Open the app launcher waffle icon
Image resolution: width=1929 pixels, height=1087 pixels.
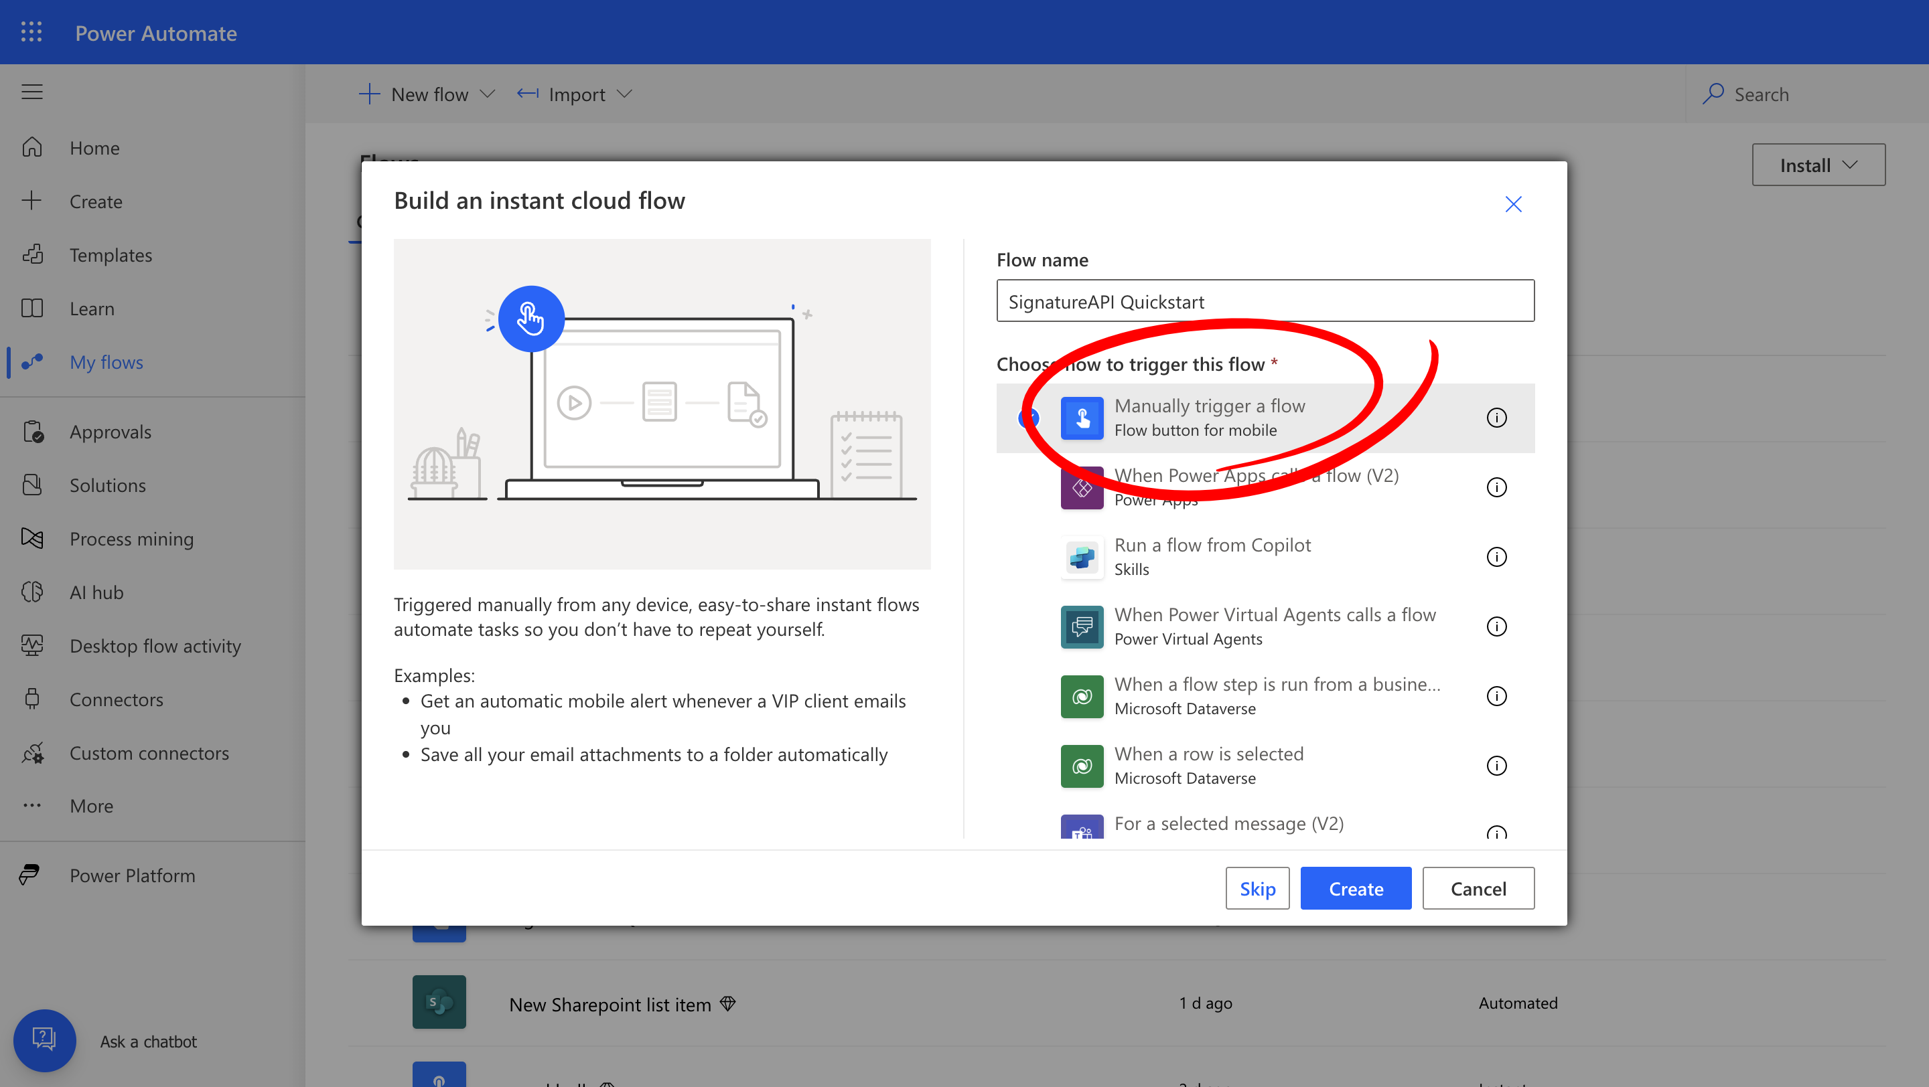(x=31, y=32)
